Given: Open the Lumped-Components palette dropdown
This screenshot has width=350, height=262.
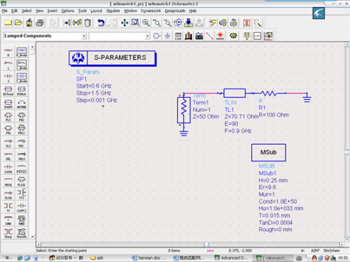Looking at the screenshot, I should click(x=84, y=36).
